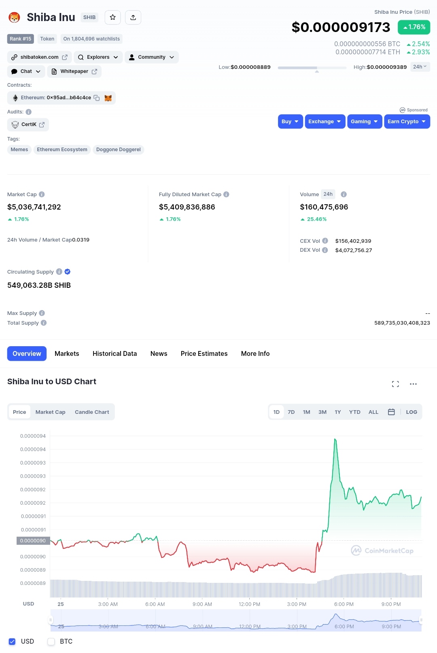This screenshot has height=653, width=437.
Task: Open the Buy dropdown
Action: pyautogui.click(x=291, y=122)
